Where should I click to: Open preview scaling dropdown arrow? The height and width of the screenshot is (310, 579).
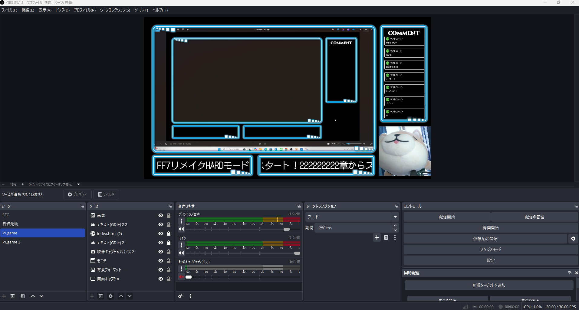click(x=79, y=184)
